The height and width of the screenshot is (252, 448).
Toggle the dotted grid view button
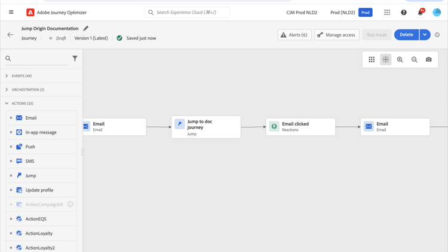tap(372, 59)
